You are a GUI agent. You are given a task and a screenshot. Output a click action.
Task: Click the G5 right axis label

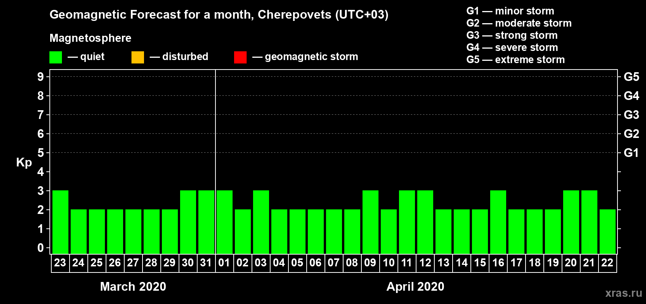[632, 77]
